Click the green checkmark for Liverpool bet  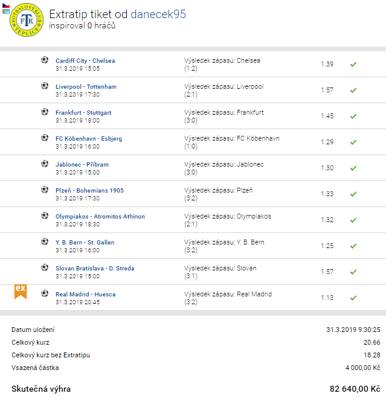coord(353,91)
